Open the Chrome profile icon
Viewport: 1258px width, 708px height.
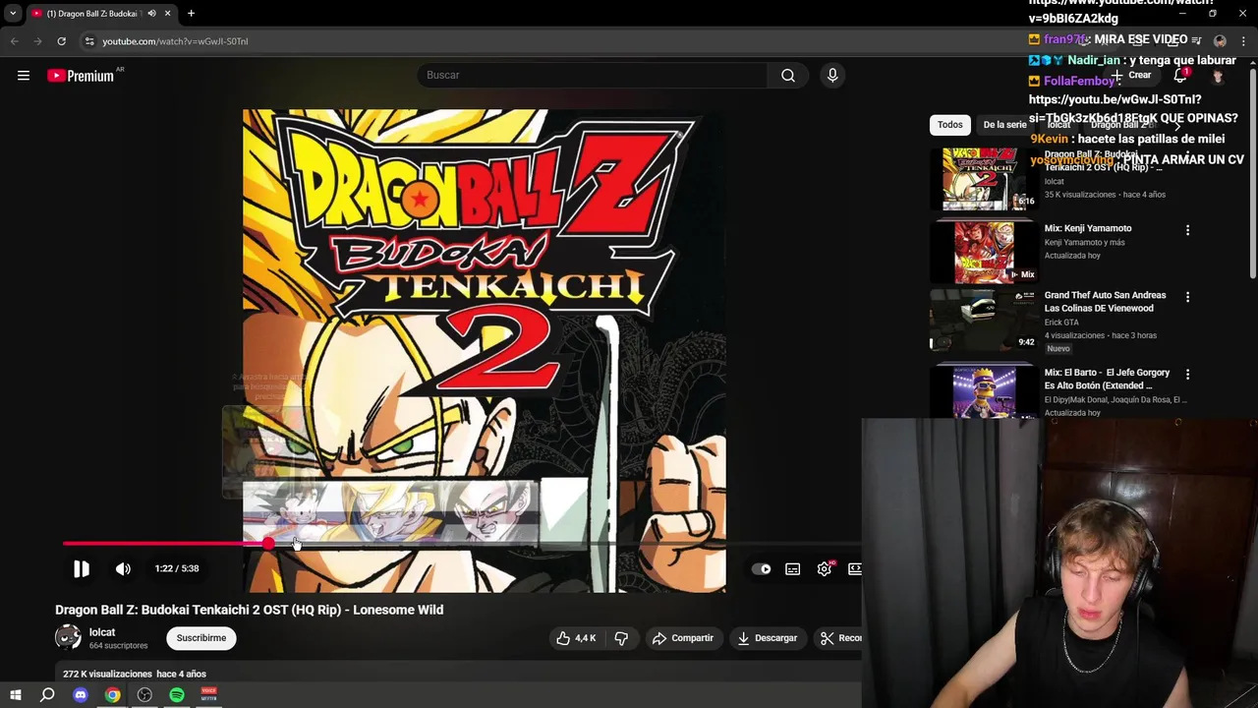tap(1220, 41)
